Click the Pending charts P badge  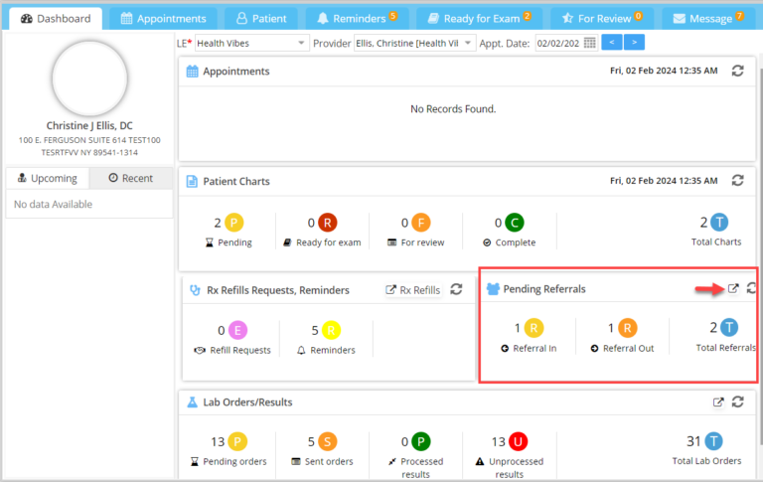coord(234,223)
